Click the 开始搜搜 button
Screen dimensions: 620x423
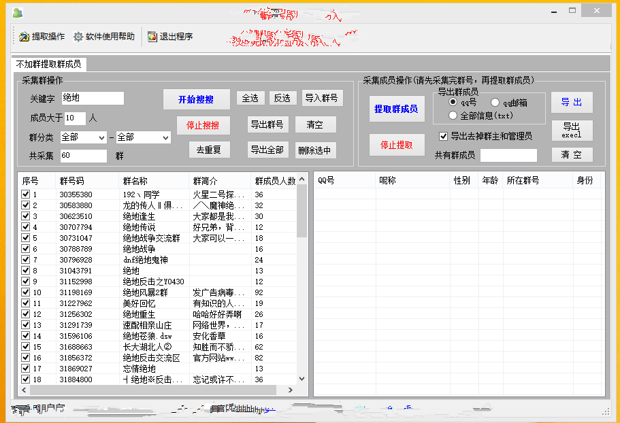point(196,99)
